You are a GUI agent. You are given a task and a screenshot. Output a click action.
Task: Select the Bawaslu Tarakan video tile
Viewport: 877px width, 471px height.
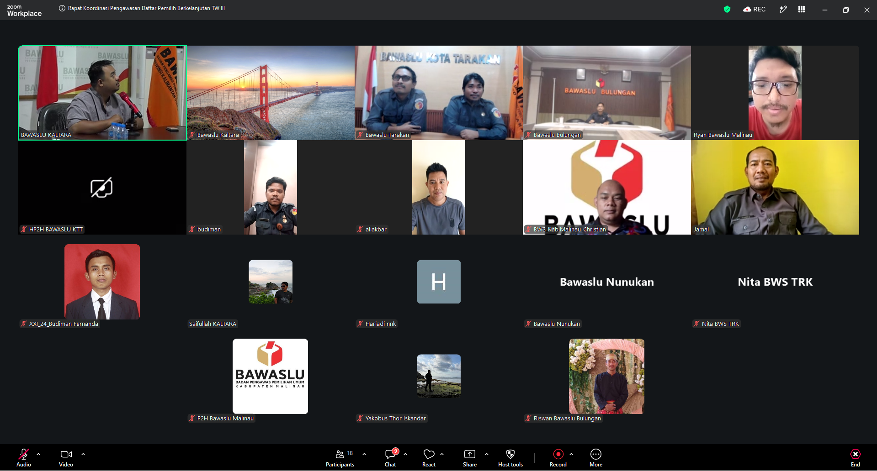coord(439,93)
